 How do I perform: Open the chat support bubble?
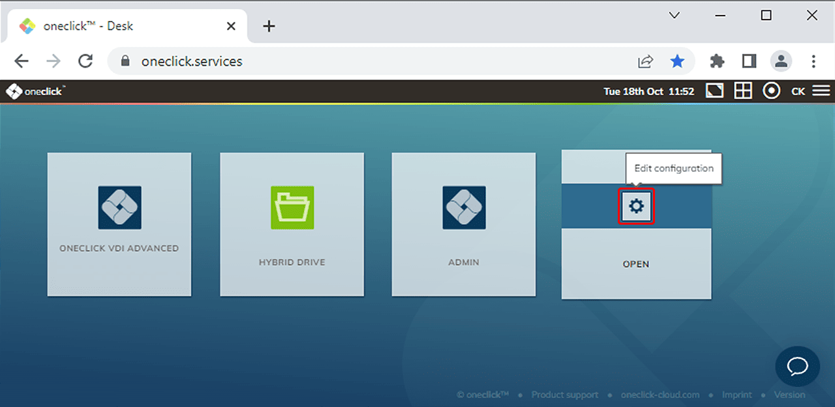pos(797,367)
